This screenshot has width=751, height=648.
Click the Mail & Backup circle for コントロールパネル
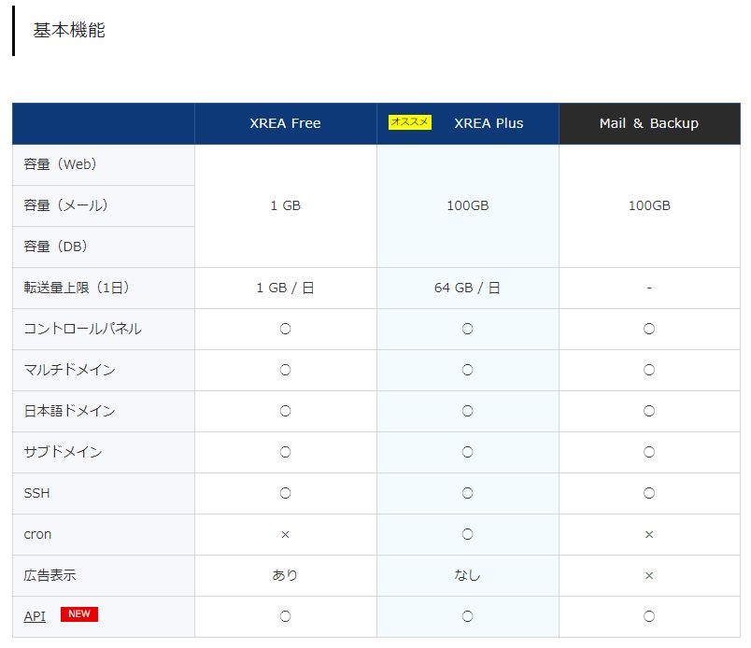[649, 329]
